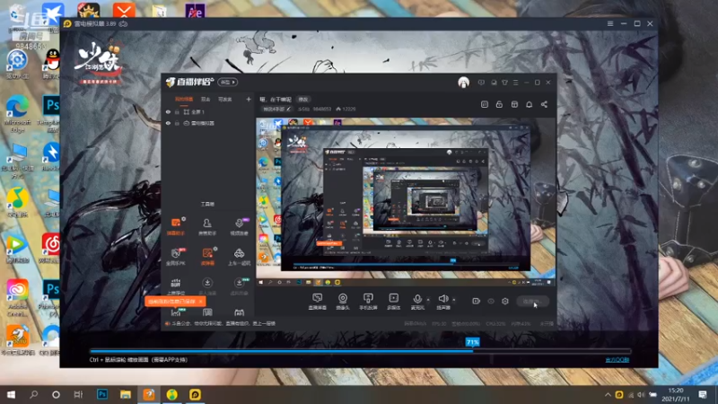Click the notification bell icon
718x404 pixels.
[x=529, y=104]
